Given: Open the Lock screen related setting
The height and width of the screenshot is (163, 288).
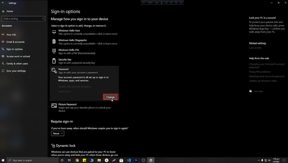Looking at the screenshot, I should point(255,48).
